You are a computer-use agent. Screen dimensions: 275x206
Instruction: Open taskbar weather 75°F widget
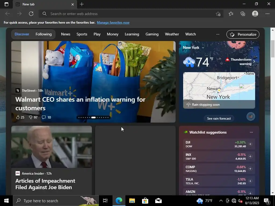[x=204, y=201]
